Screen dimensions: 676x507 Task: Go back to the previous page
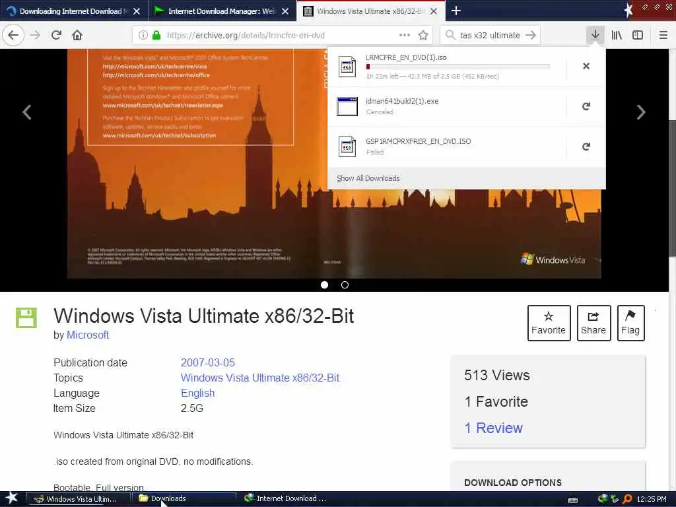tap(13, 36)
